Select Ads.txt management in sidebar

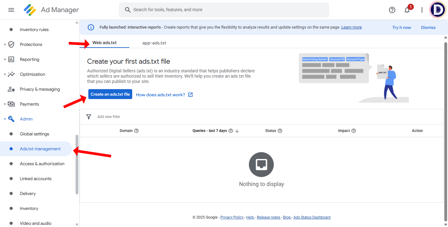click(36, 149)
